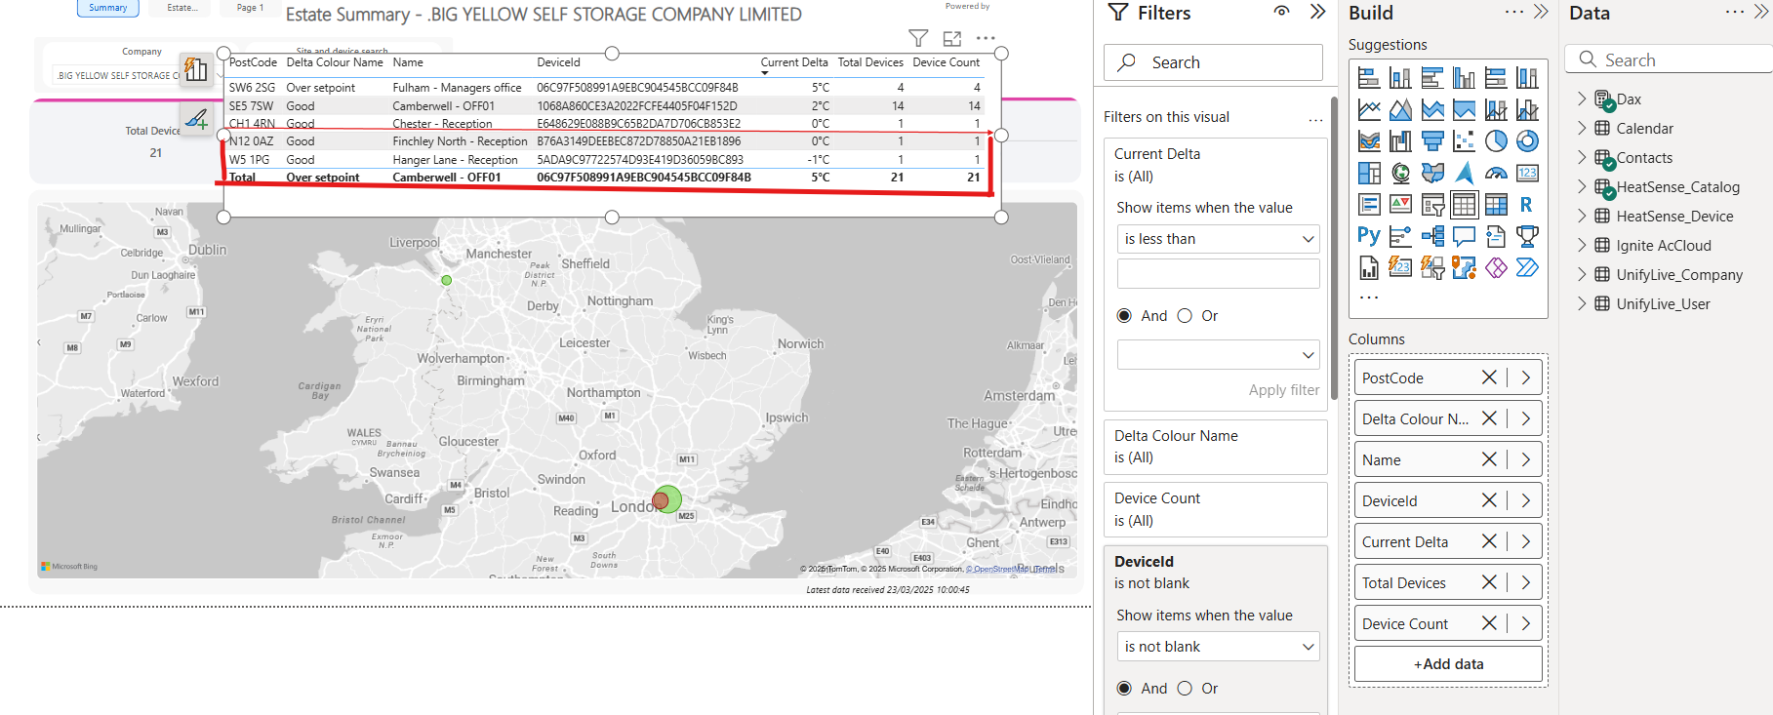Switch visual to matrix

pyautogui.click(x=1496, y=205)
